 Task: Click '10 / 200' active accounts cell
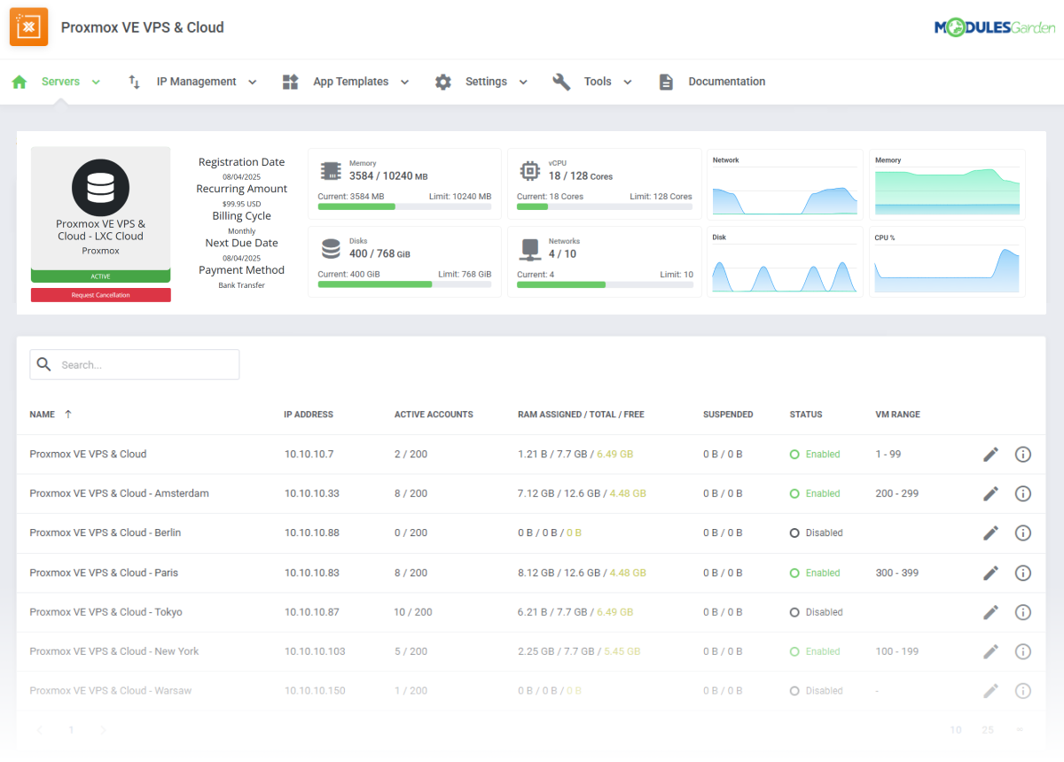pyautogui.click(x=413, y=612)
